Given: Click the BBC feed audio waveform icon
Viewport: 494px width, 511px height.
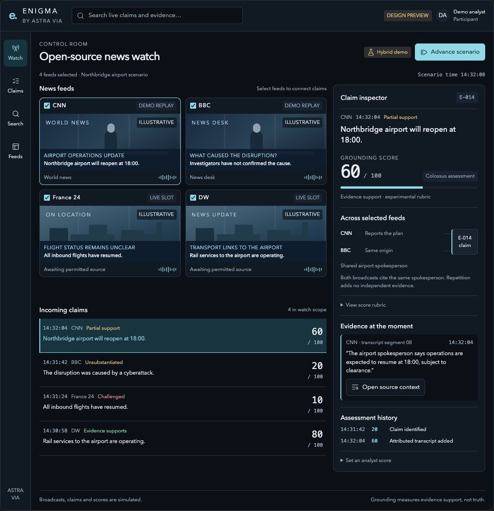Looking at the screenshot, I should (313, 177).
